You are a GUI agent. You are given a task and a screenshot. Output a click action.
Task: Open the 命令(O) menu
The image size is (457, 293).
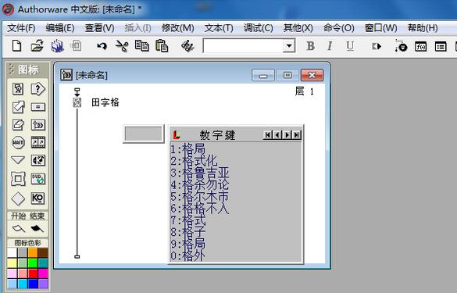tap(339, 28)
